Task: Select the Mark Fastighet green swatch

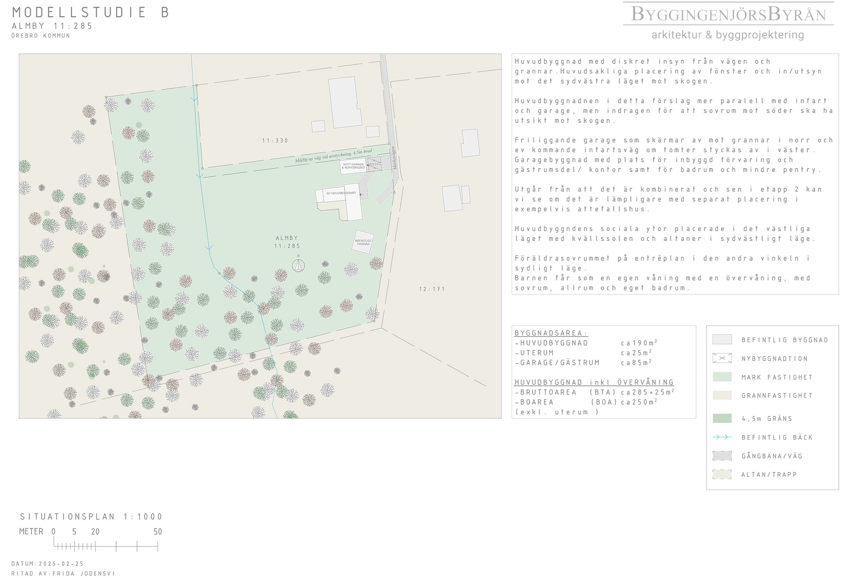Action: [722, 377]
